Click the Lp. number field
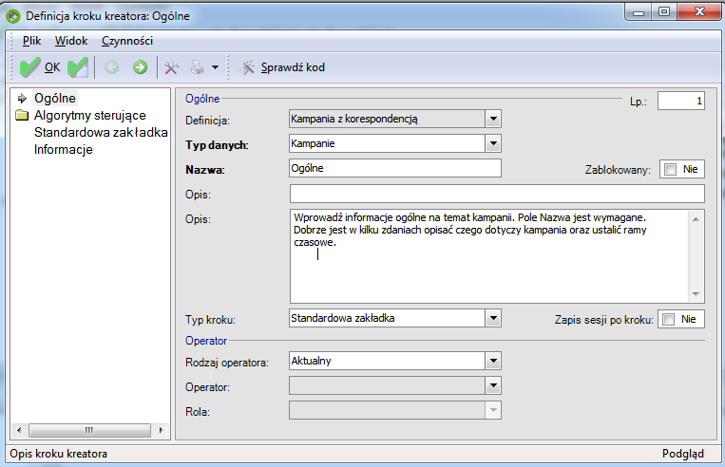The height and width of the screenshot is (467, 725). [681, 101]
